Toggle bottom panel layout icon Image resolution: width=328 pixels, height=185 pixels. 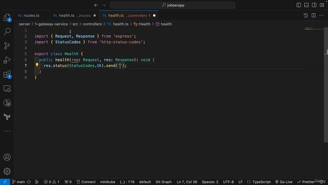[x=306, y=5]
